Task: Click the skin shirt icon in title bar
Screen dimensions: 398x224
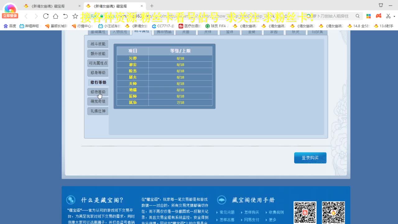Action: coord(381,5)
